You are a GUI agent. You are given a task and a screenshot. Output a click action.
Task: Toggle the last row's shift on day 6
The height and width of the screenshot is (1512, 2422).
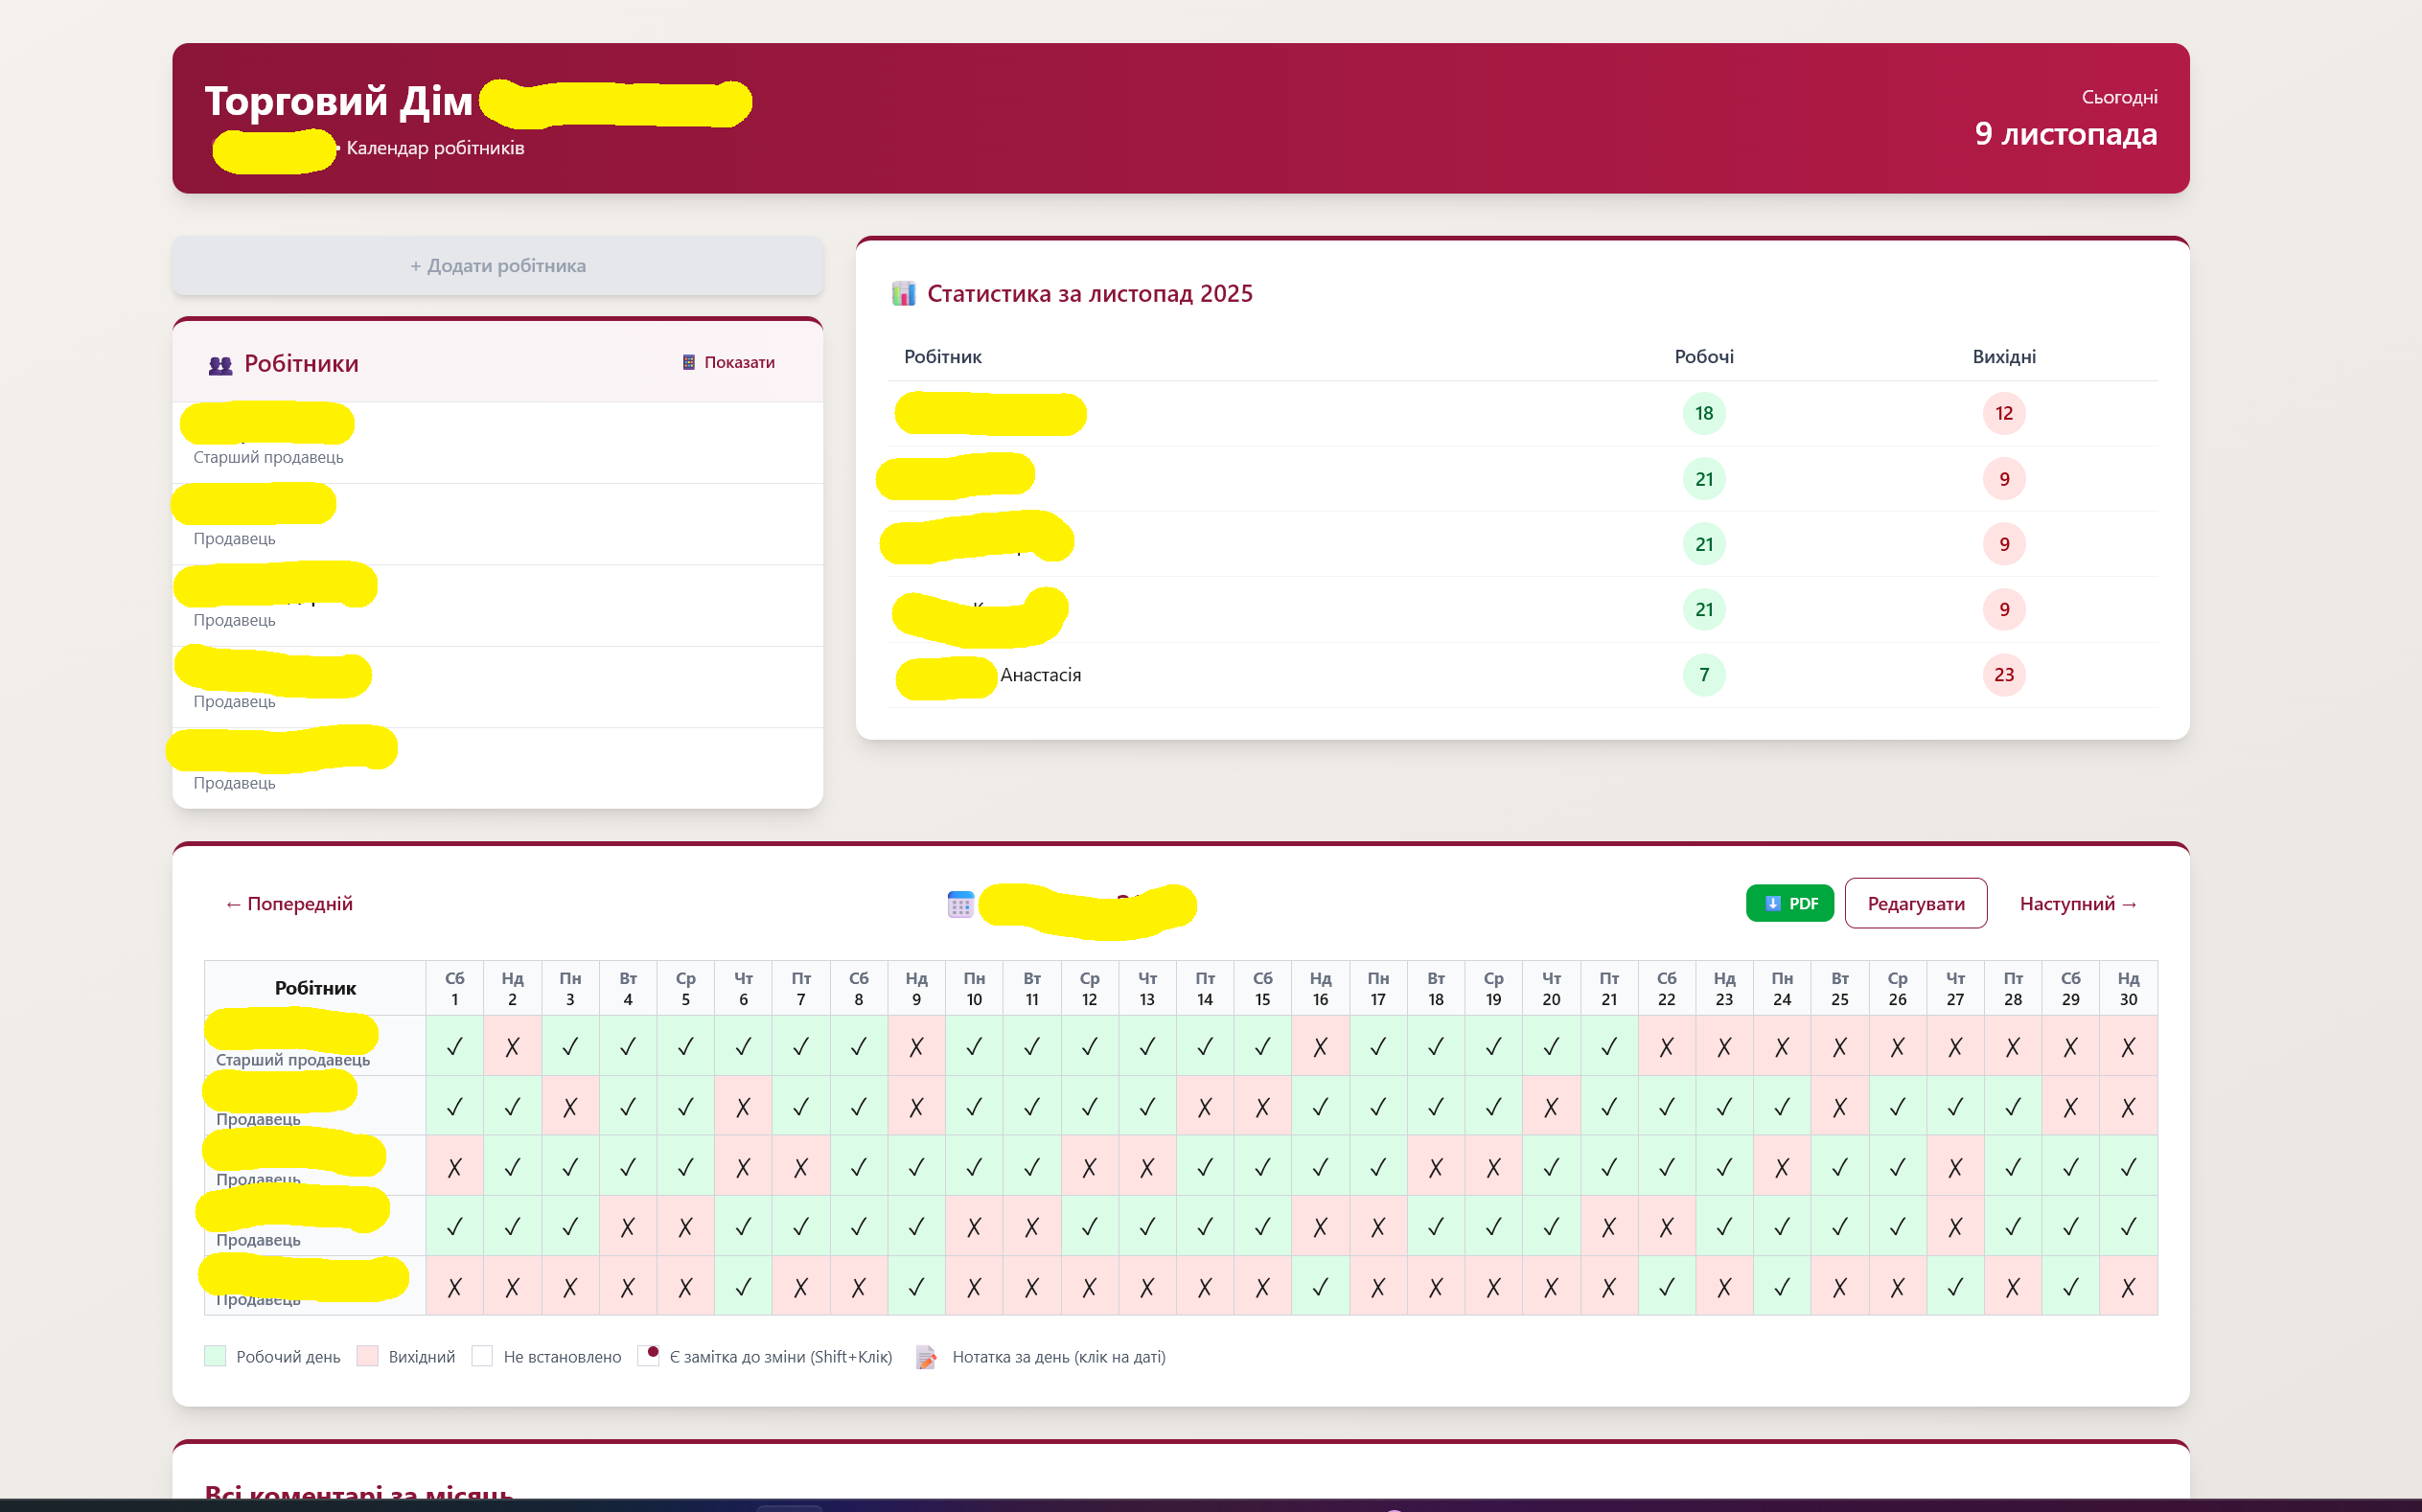[743, 1287]
